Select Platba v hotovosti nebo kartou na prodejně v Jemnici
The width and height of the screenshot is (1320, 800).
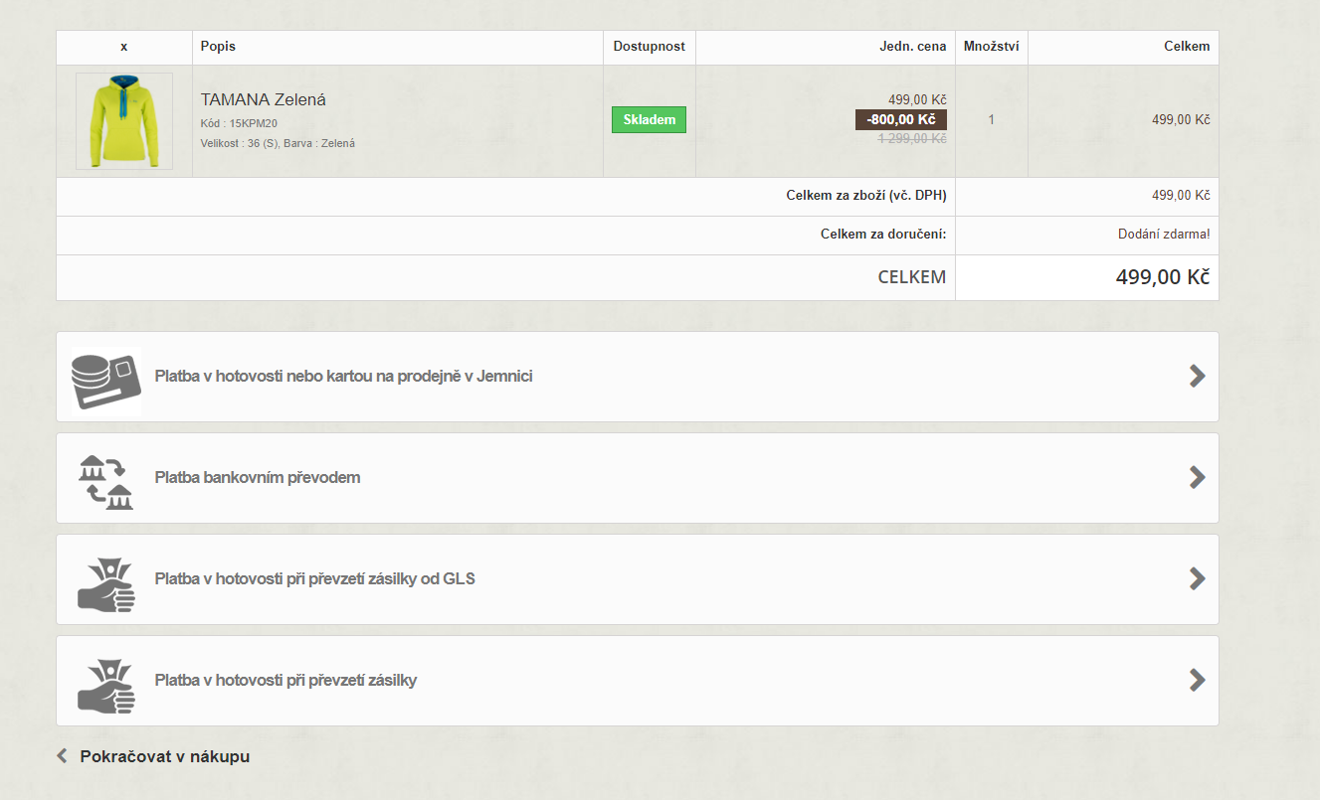[x=638, y=377]
